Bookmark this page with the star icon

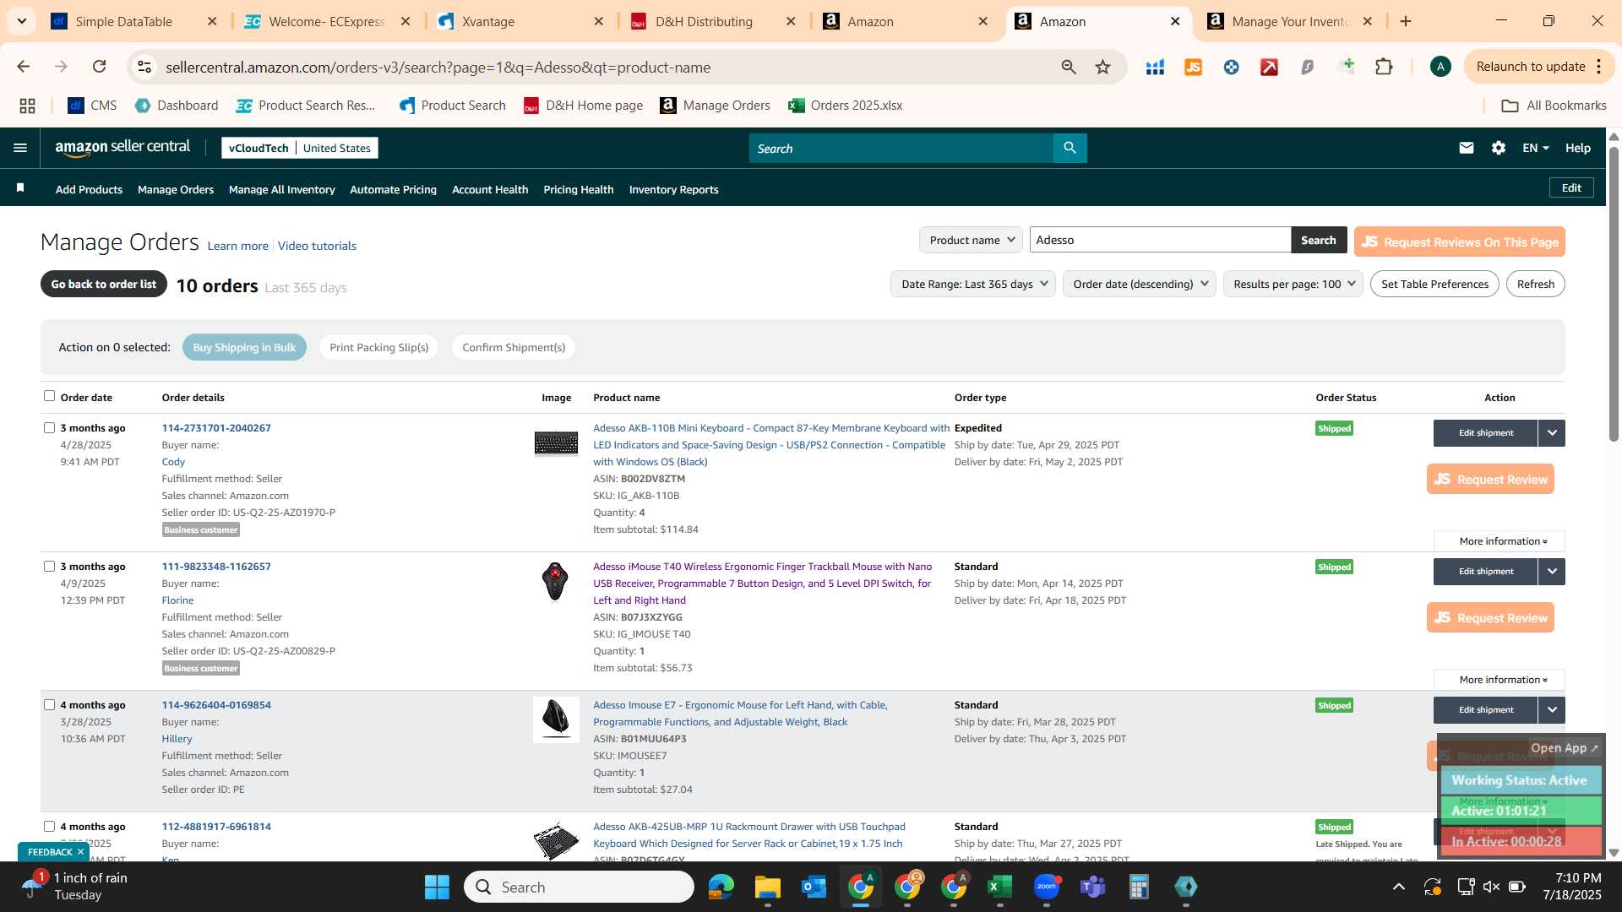[x=1102, y=67]
